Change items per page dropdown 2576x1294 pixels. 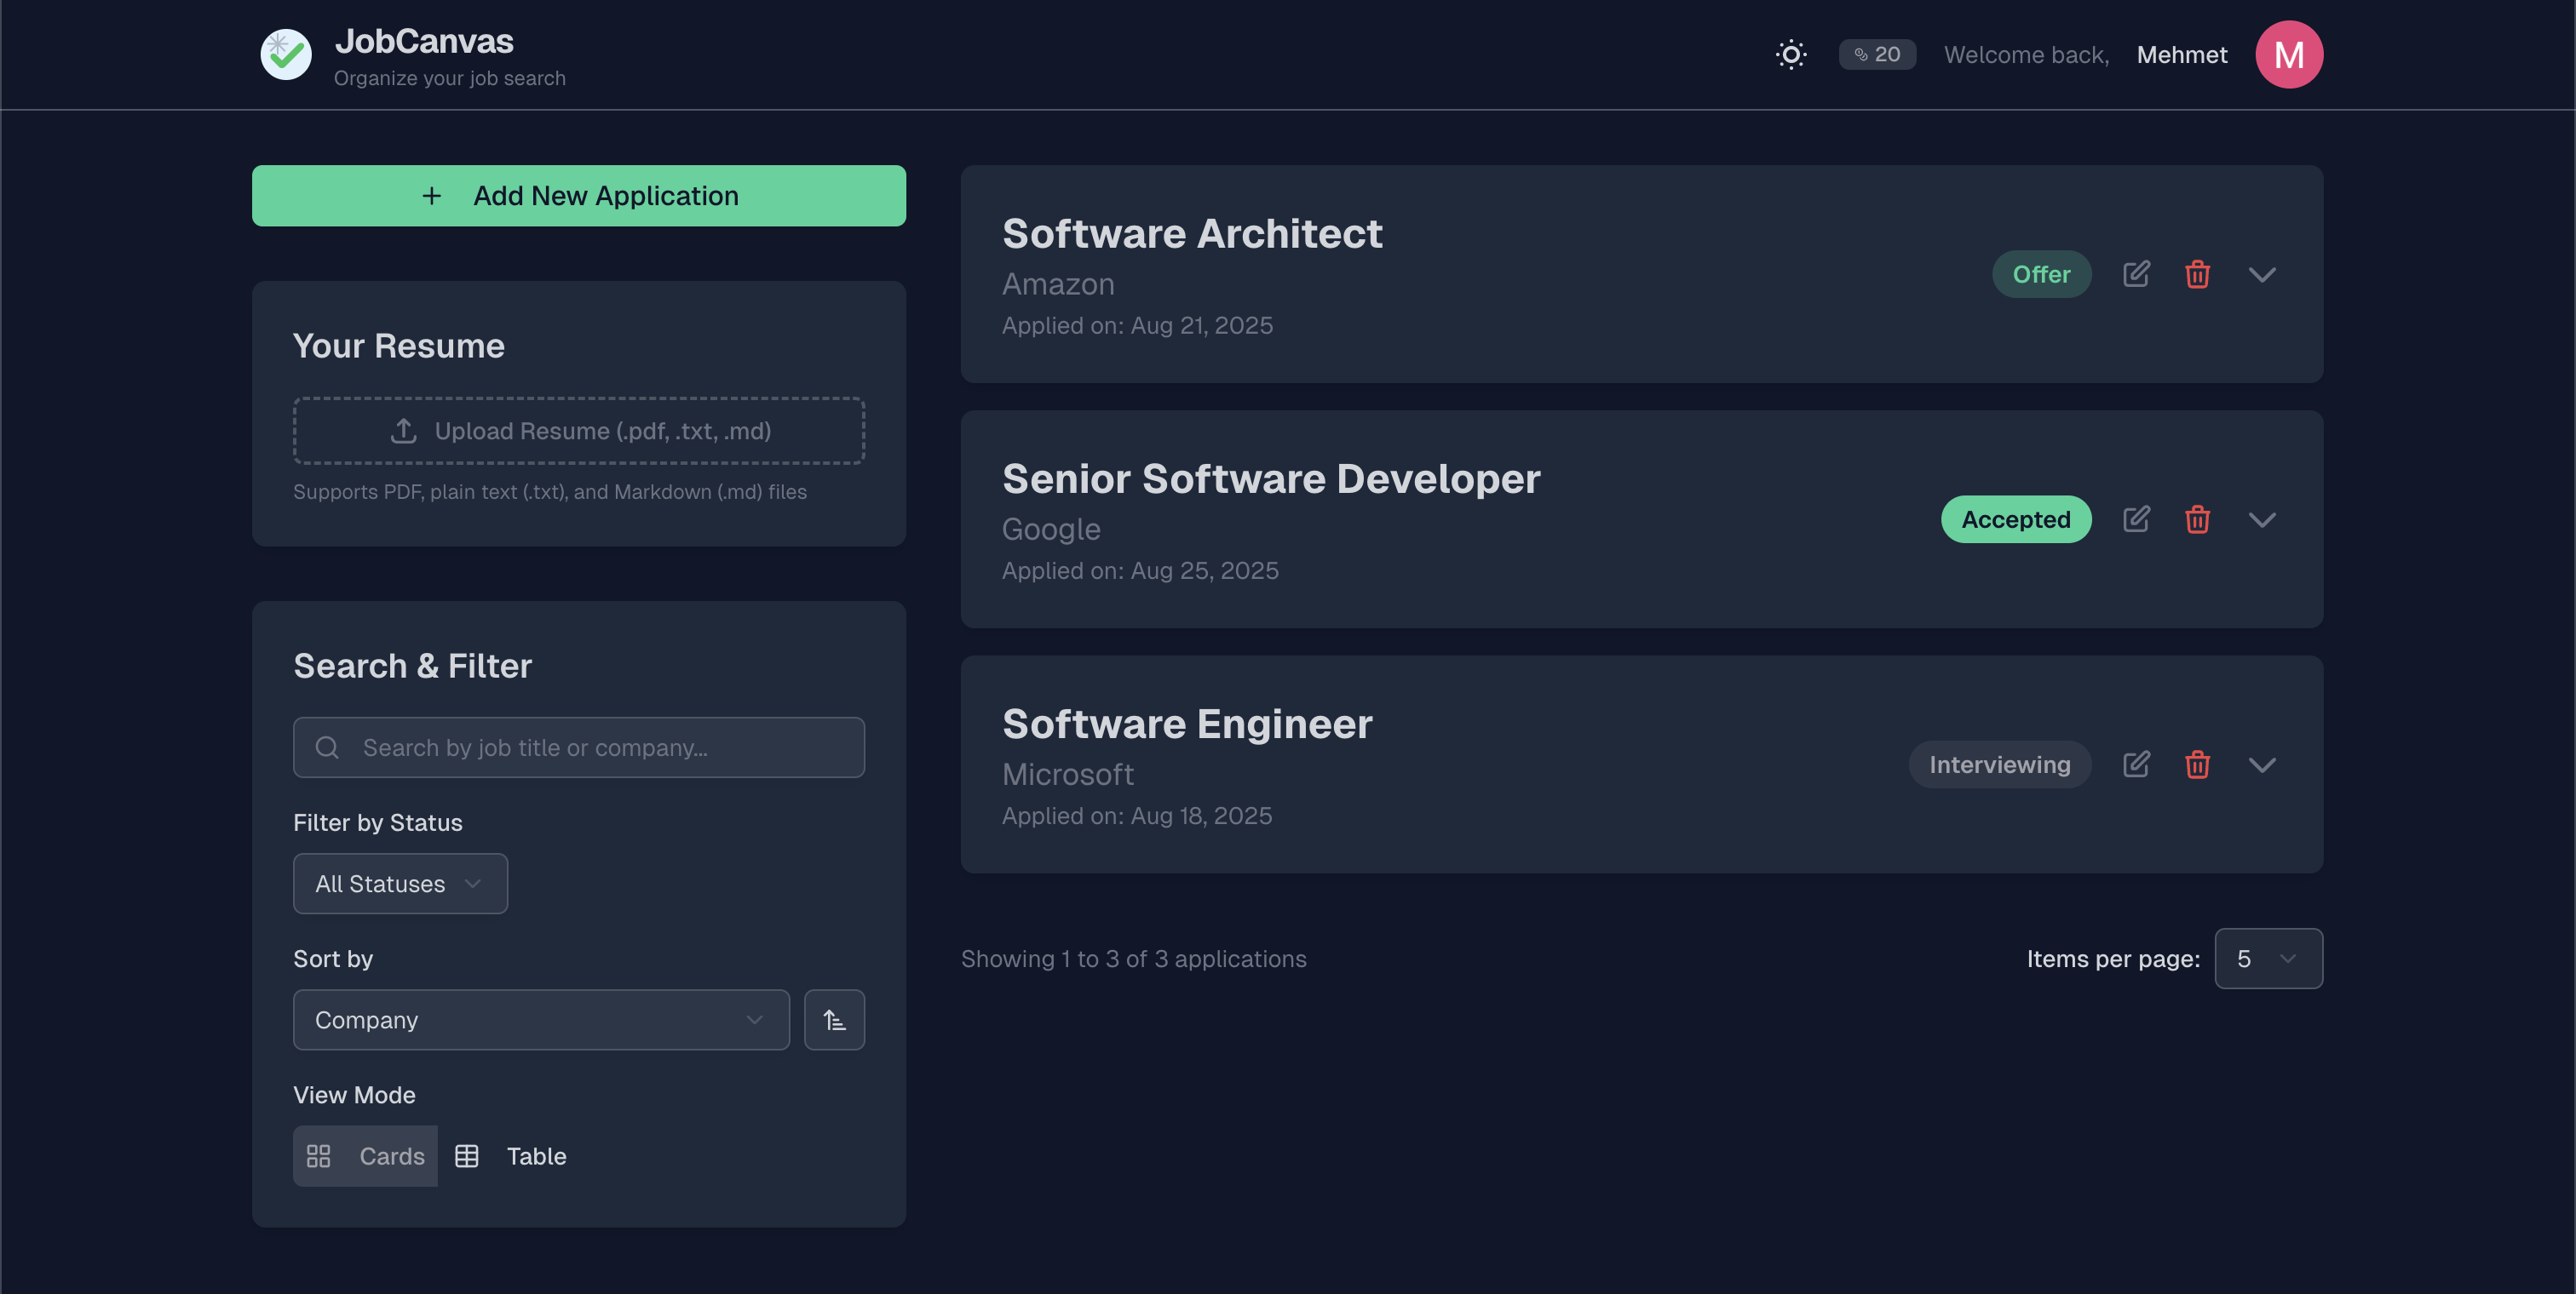click(x=2267, y=959)
